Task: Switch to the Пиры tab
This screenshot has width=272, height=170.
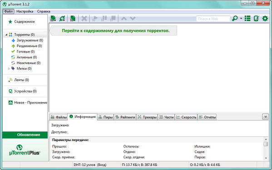Action: pyautogui.click(x=105, y=117)
